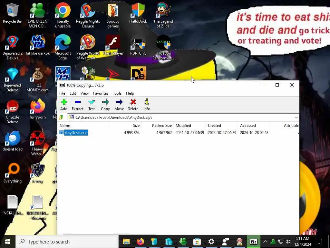Screen dimensions: 330x248
Task: Open the Windows Start button
Action: coord(8,242)
